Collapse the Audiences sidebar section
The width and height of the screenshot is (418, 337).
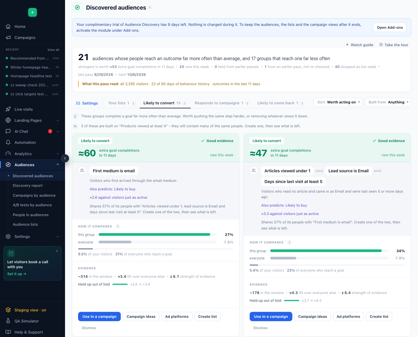pos(58,165)
